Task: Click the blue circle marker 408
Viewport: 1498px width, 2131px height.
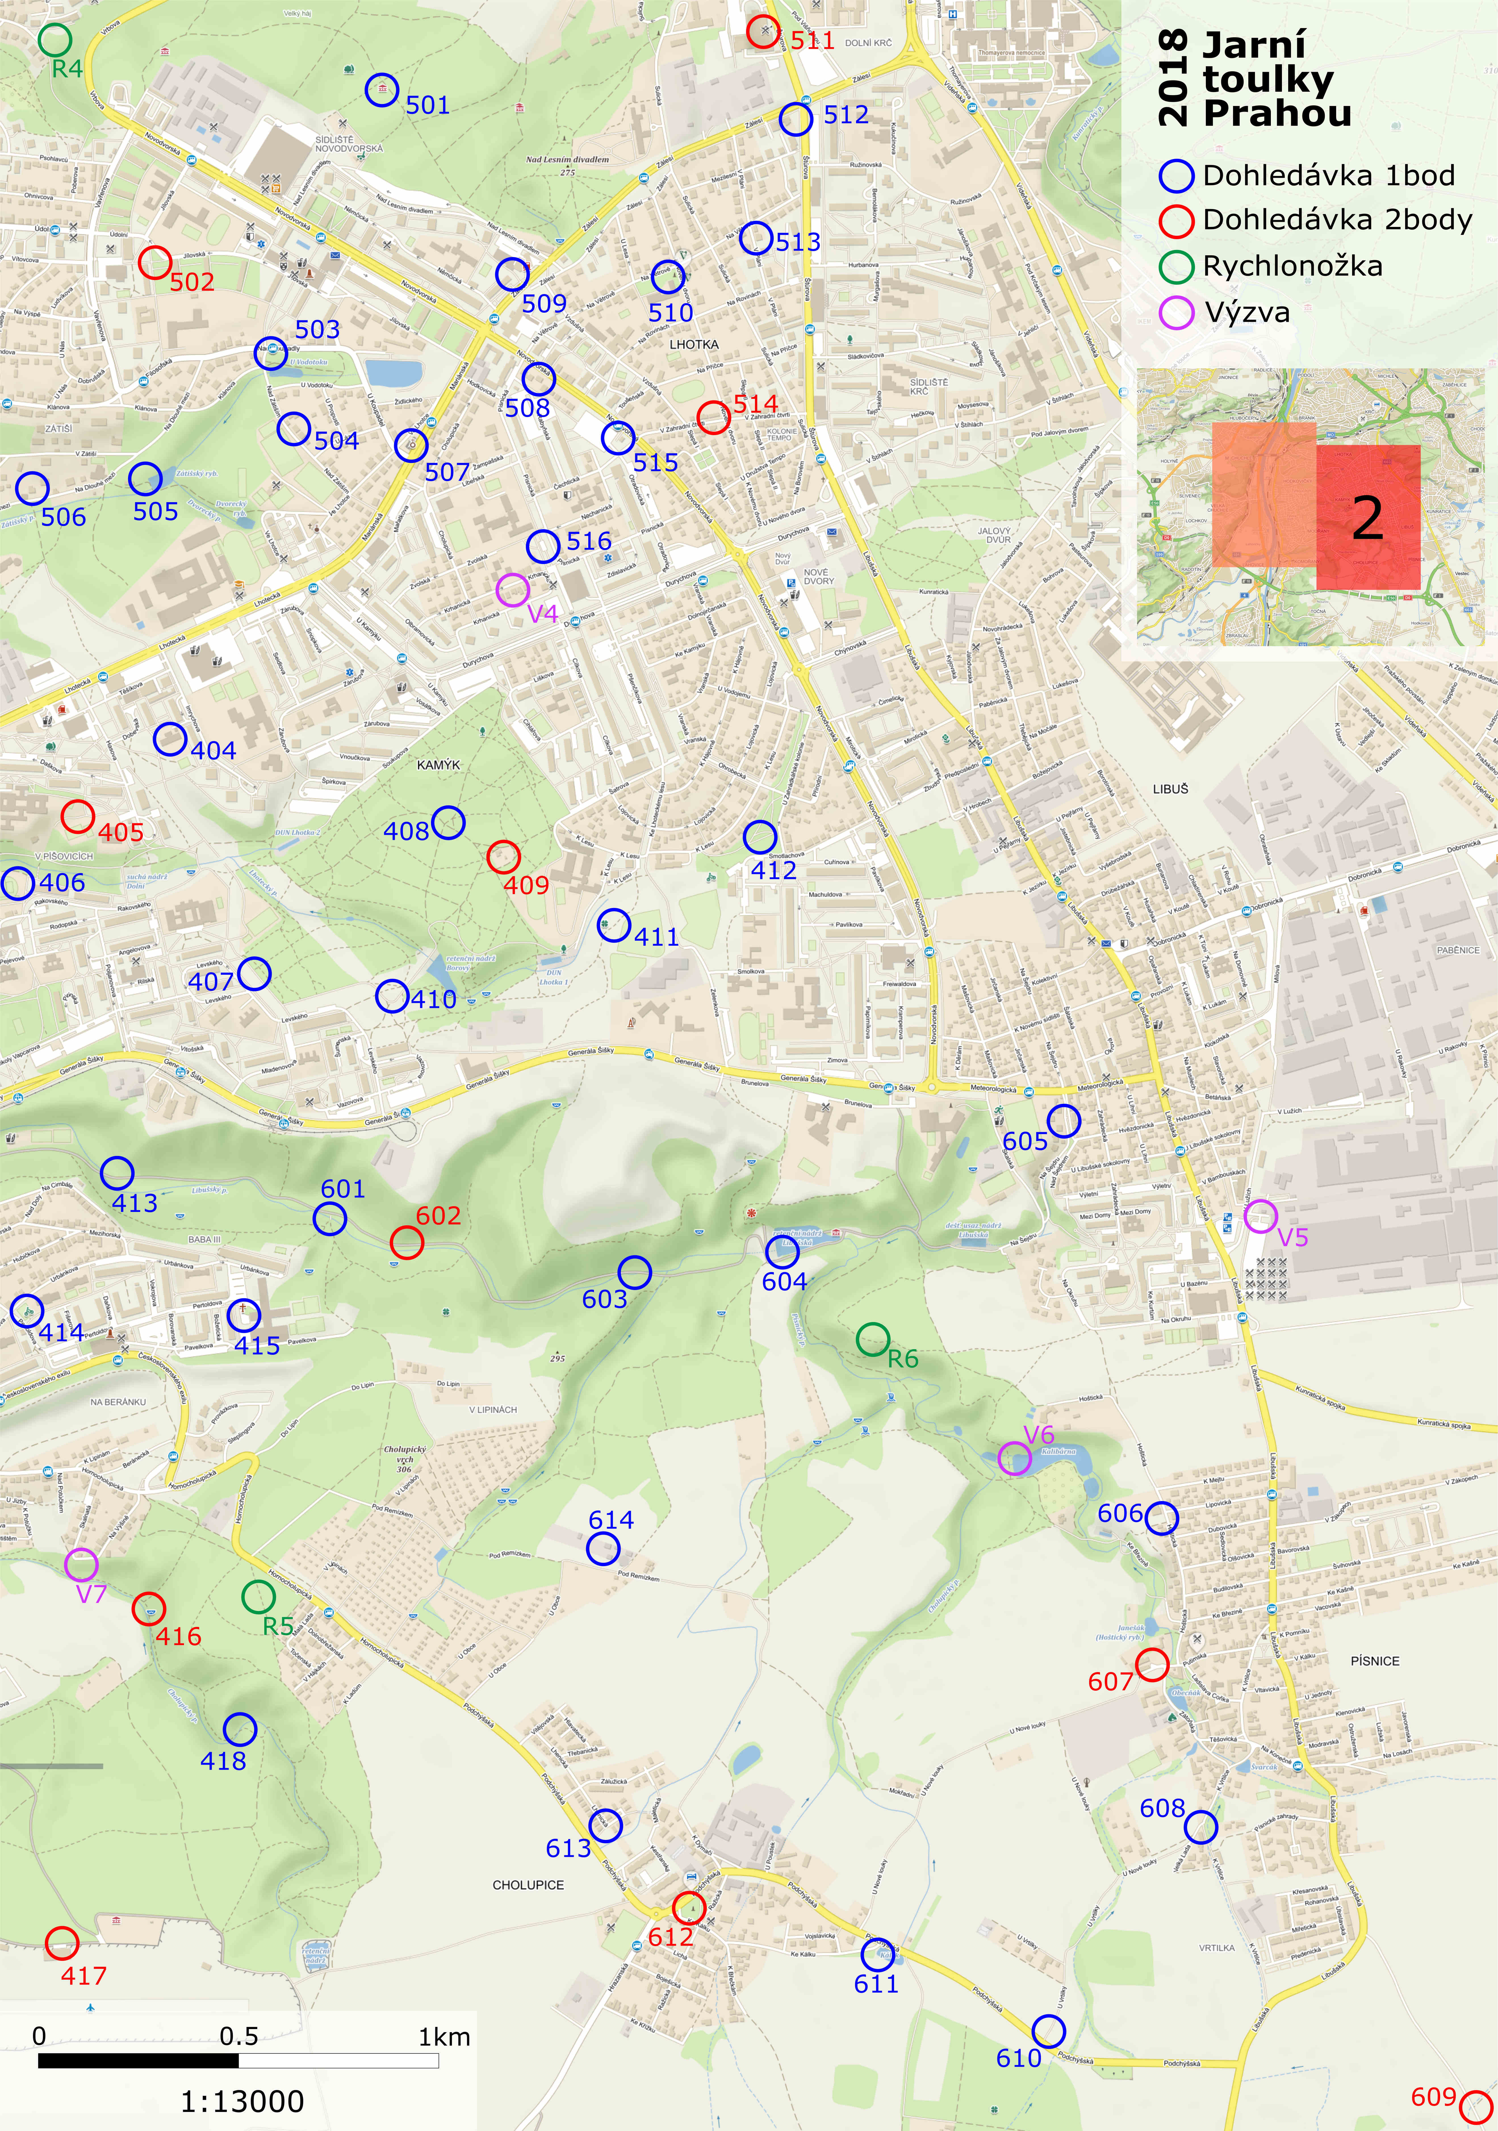Action: [448, 822]
